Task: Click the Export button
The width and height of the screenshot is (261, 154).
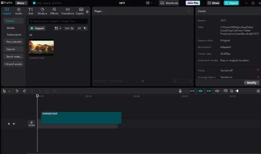Action: point(231,3)
